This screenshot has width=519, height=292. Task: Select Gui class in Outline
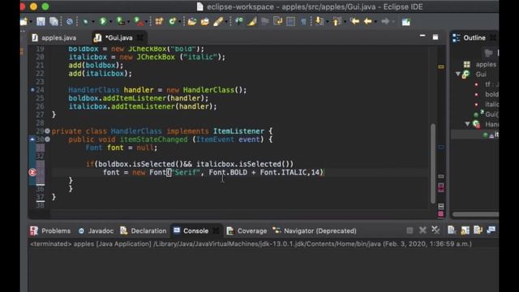pos(474,74)
